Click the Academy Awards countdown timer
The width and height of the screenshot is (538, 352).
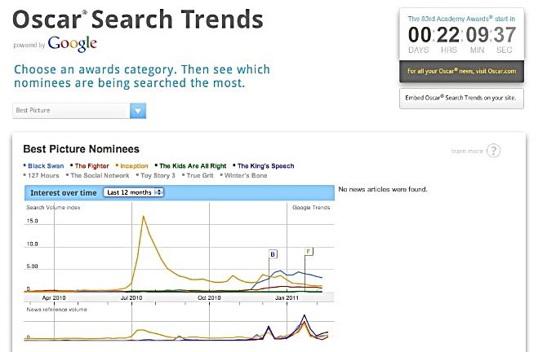[x=461, y=34]
